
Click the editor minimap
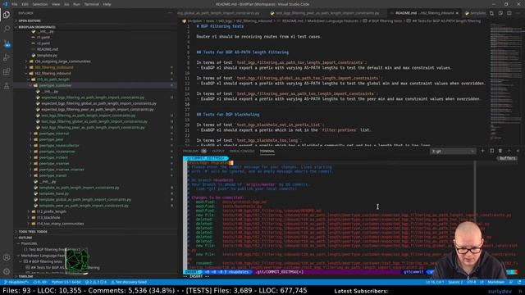tap(504, 84)
